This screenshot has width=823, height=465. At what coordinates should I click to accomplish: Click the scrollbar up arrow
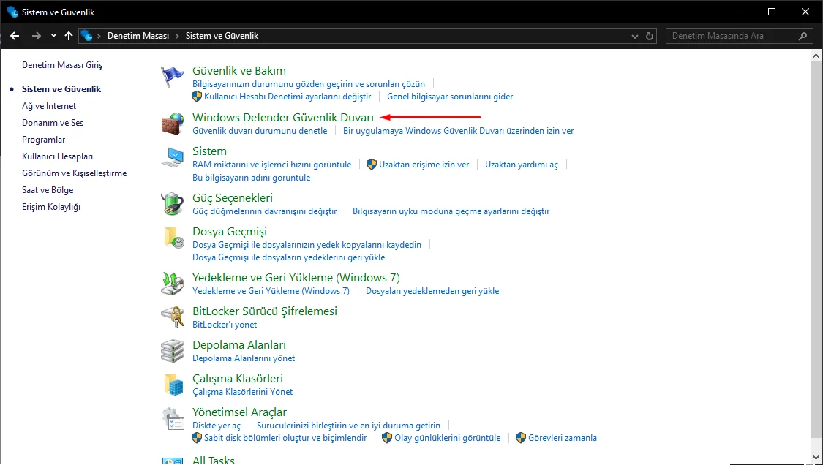tap(816, 55)
